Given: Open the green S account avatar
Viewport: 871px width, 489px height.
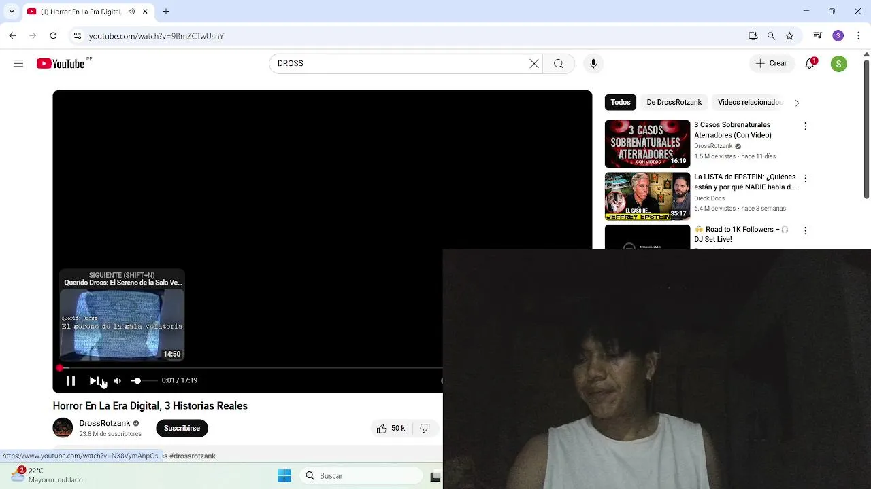Looking at the screenshot, I should pyautogui.click(x=838, y=64).
